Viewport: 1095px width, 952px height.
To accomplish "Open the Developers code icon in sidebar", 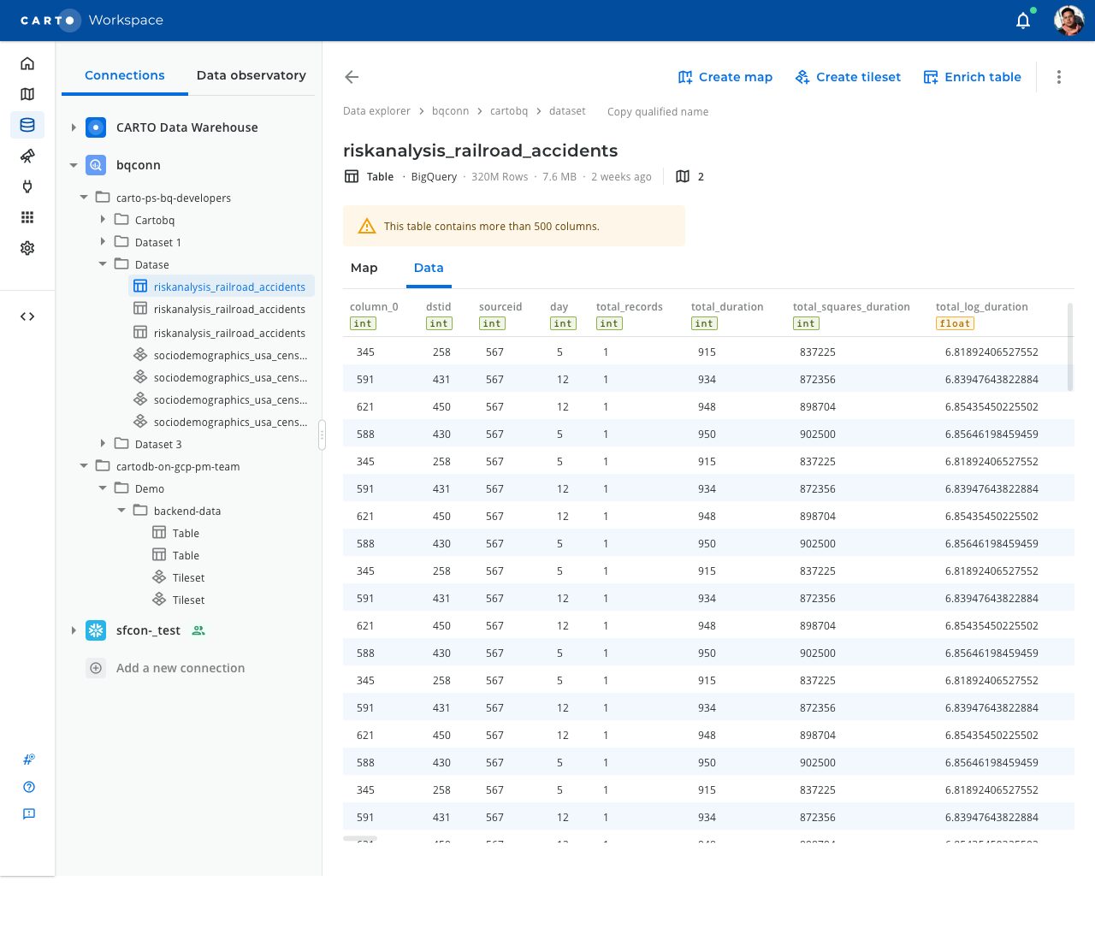I will (27, 316).
